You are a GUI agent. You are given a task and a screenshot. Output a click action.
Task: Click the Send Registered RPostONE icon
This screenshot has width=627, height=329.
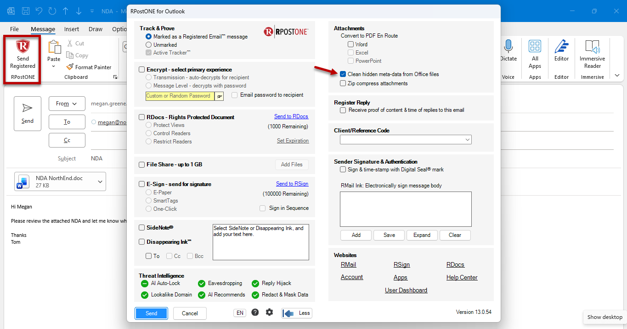pyautogui.click(x=23, y=47)
